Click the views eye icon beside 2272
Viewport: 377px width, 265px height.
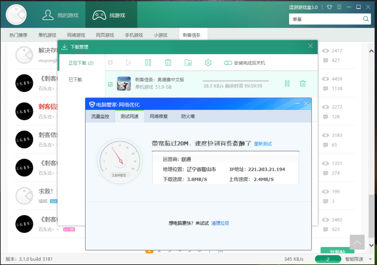326,107
